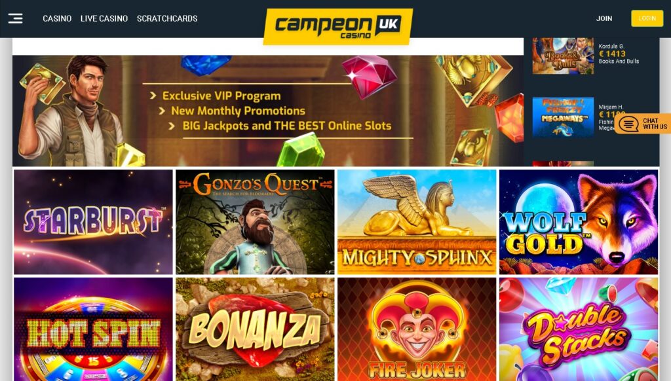
Task: Open the hamburger menu icon
Action: (16, 18)
